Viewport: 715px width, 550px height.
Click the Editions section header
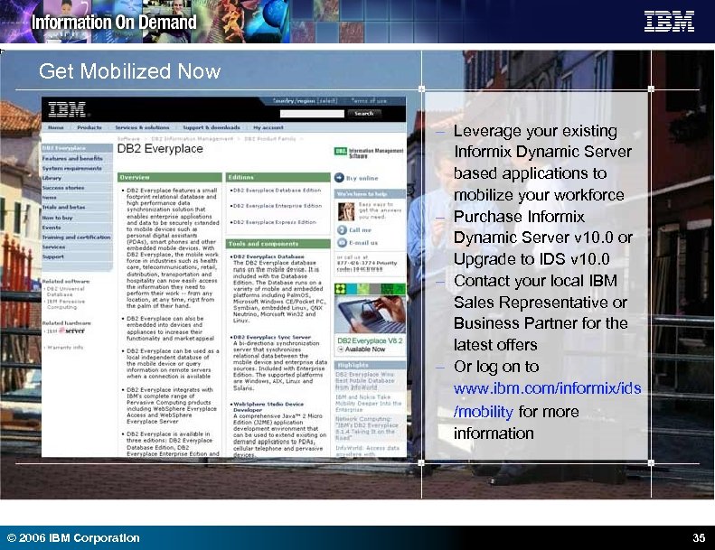click(x=278, y=177)
